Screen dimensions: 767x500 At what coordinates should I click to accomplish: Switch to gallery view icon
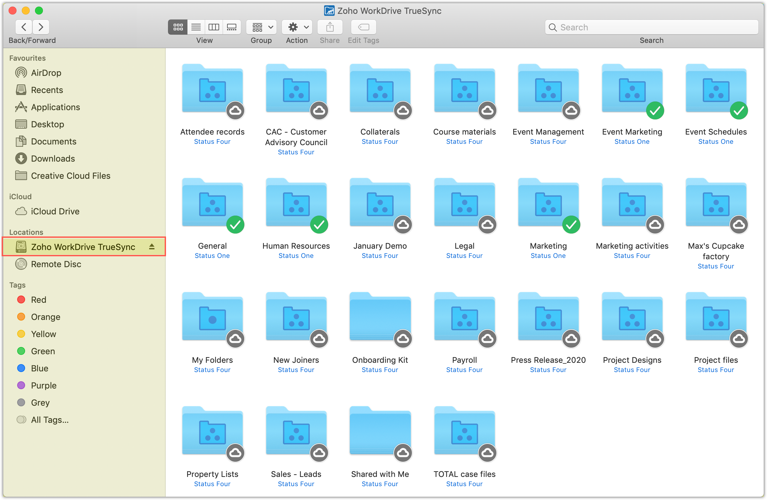232,27
